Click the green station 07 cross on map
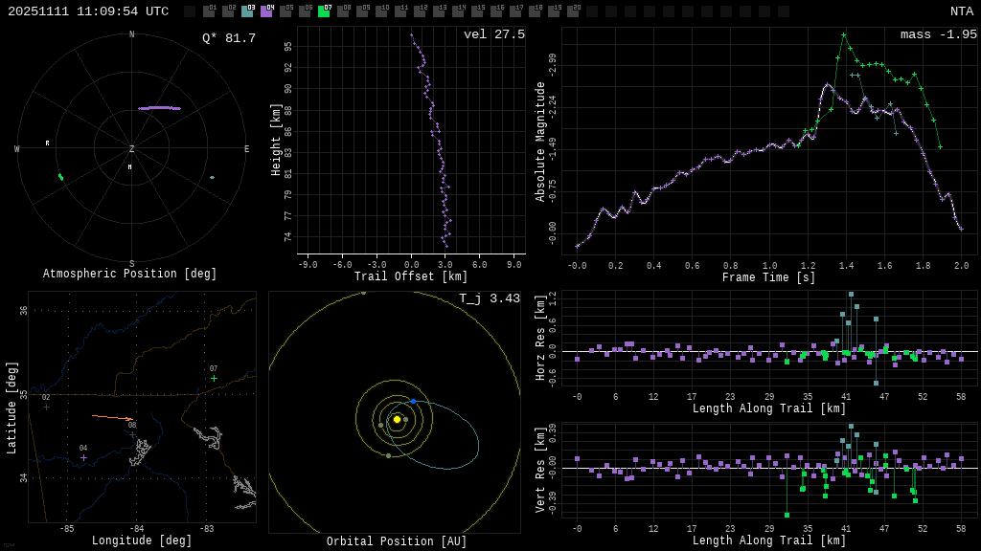 click(x=214, y=378)
